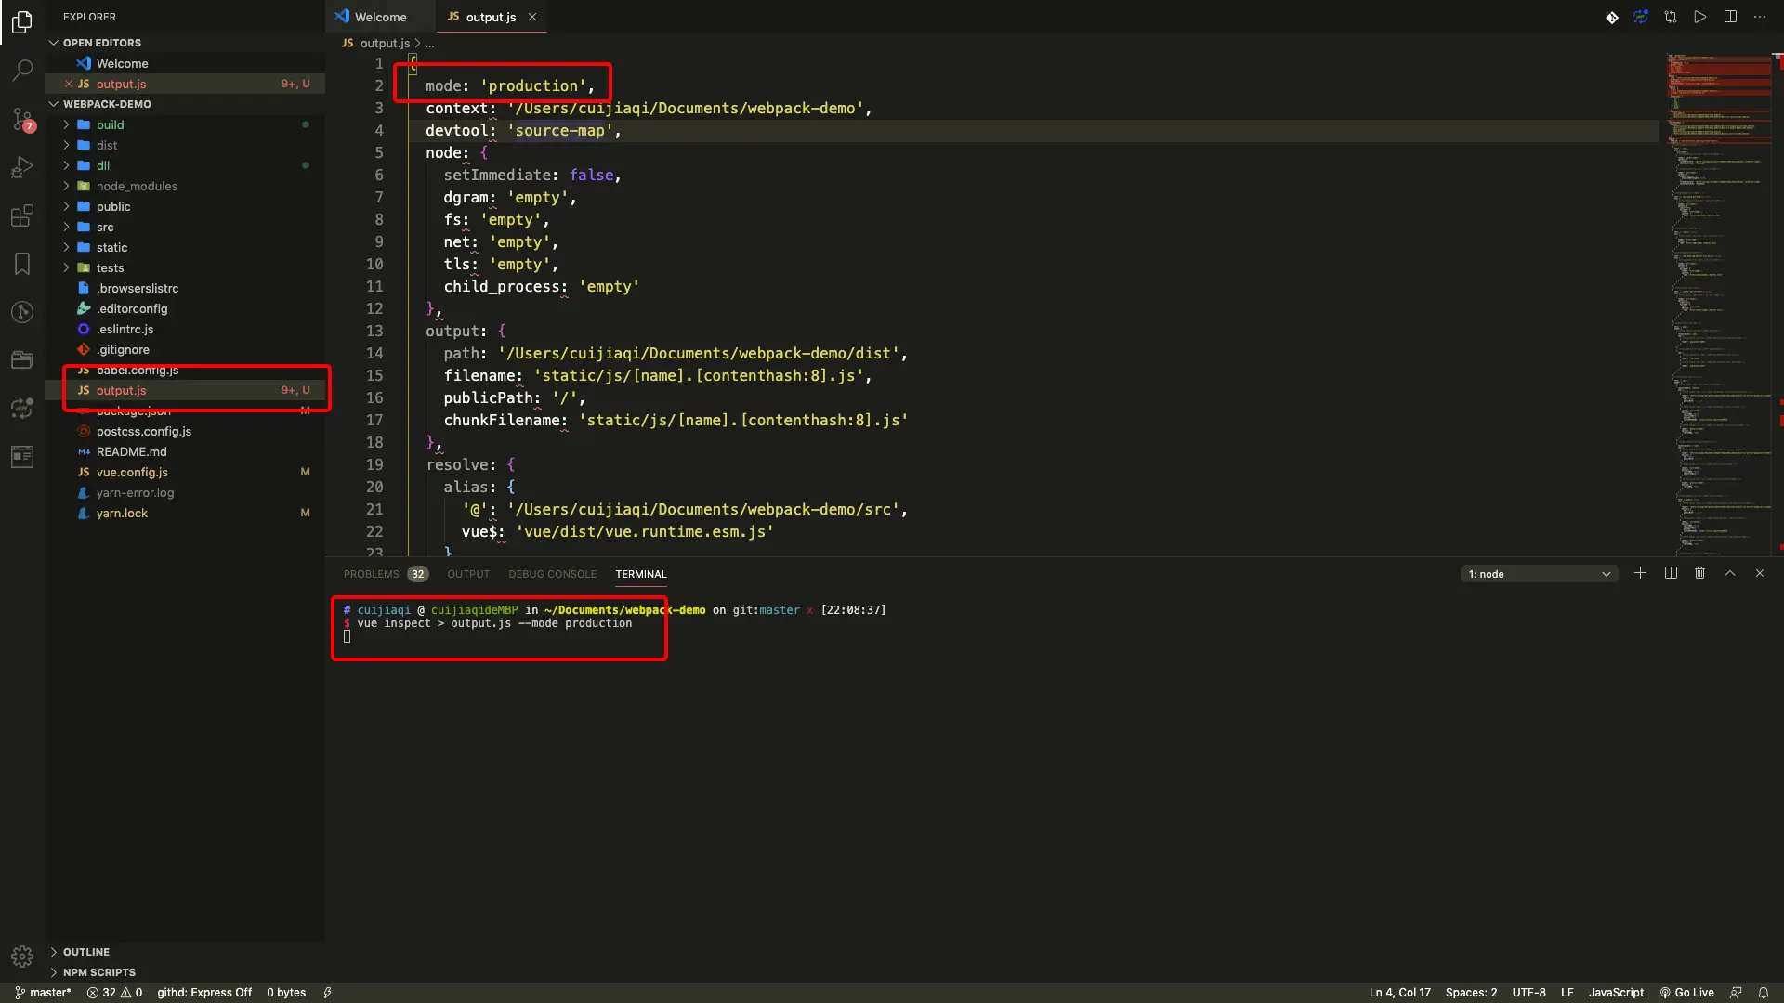
Task: Expand the build folder
Action: point(110,124)
